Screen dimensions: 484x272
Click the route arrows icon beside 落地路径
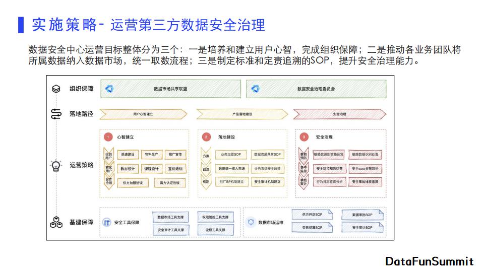click(x=56, y=114)
